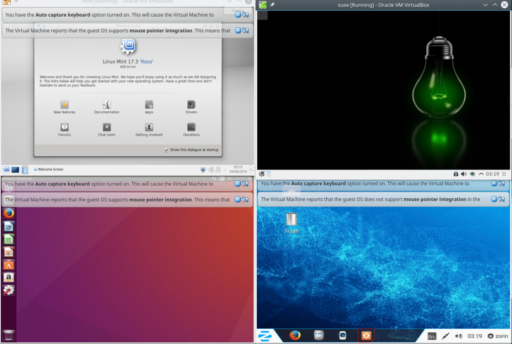Image resolution: width=512 pixels, height=344 pixels.
Task: Open Chat room in Mint Welcome Screen
Action: tap(107, 130)
